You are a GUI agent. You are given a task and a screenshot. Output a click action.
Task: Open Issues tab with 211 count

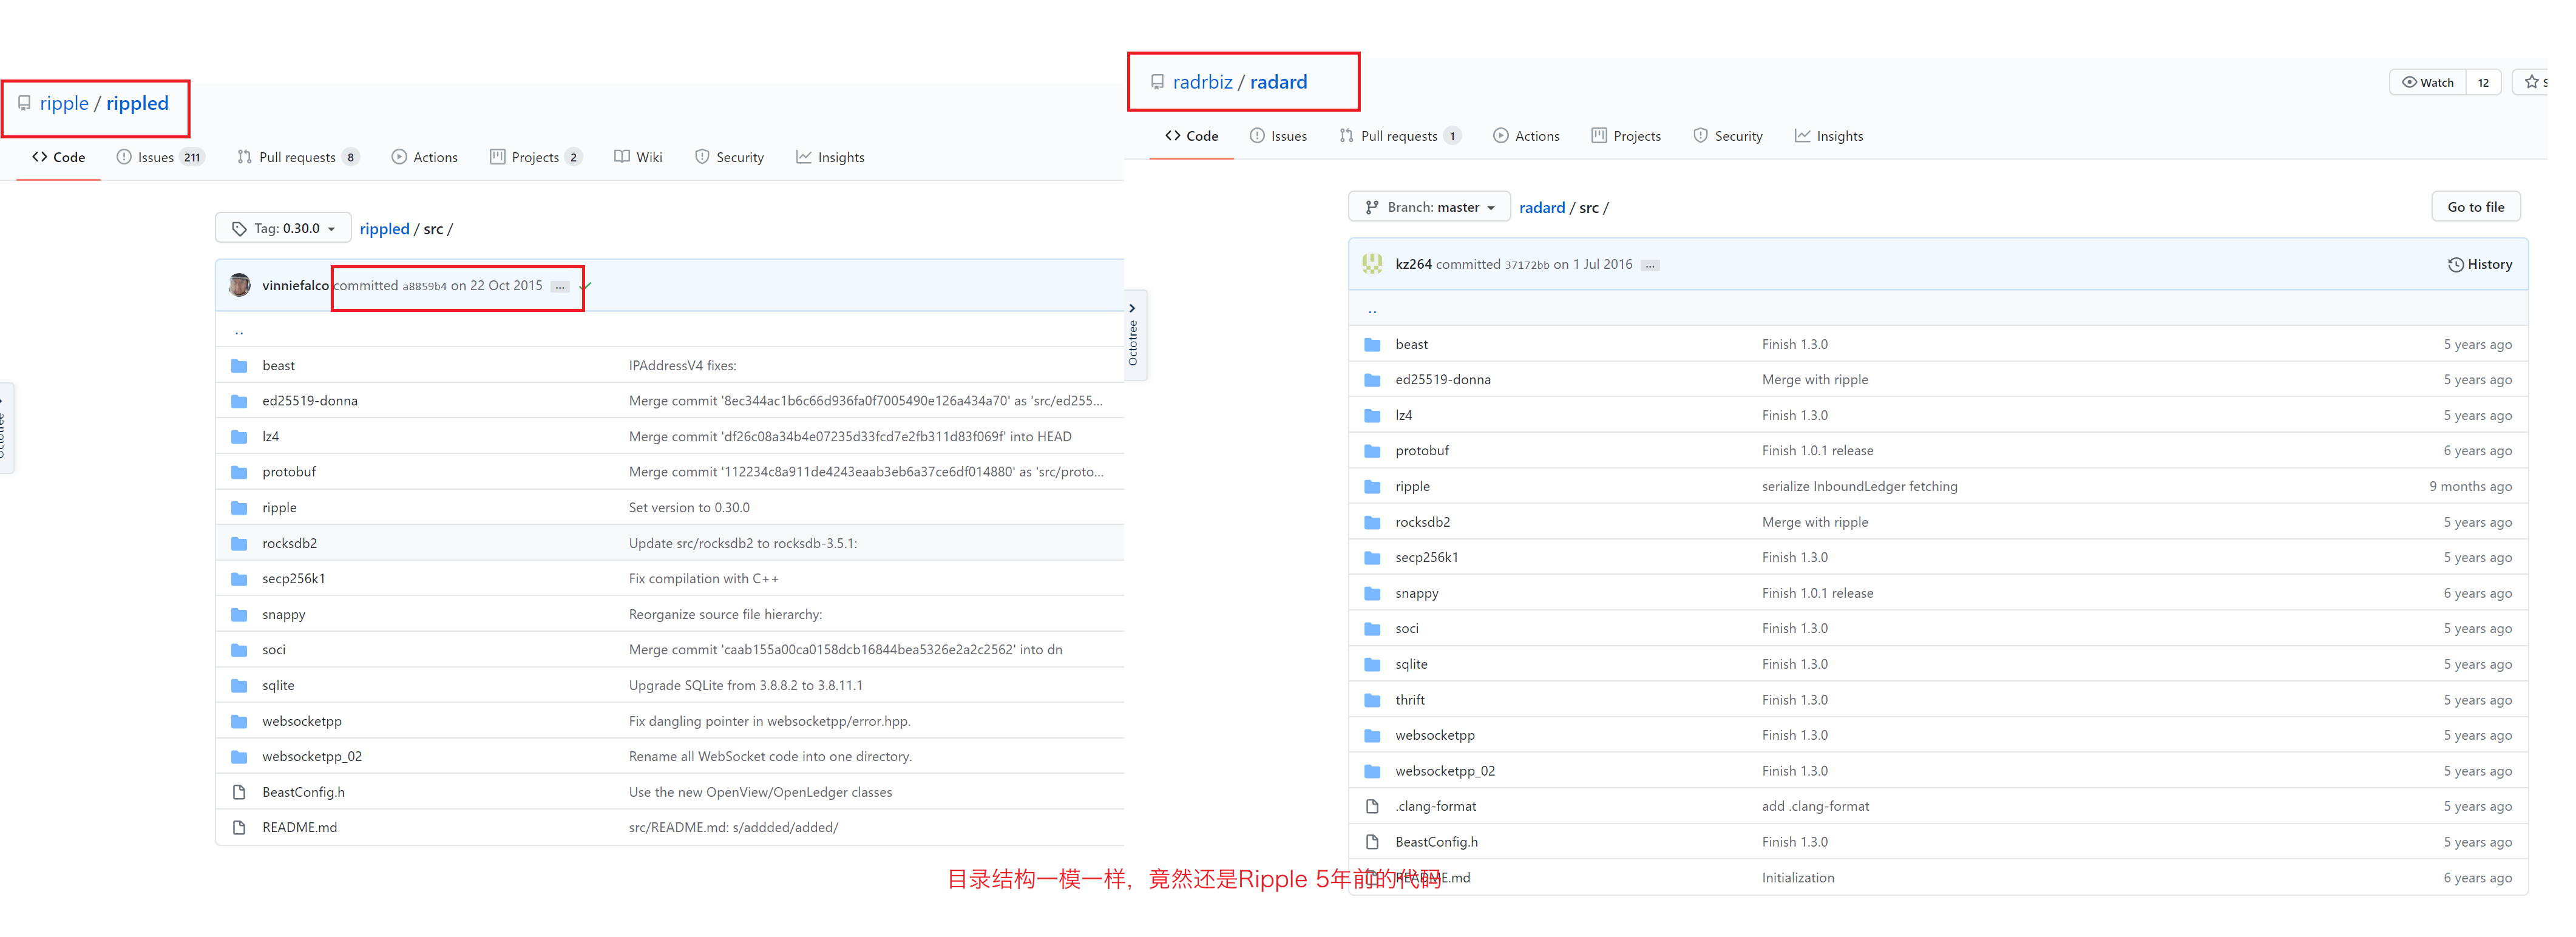(x=160, y=157)
